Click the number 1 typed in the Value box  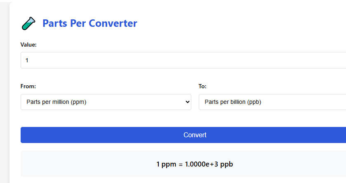27,60
